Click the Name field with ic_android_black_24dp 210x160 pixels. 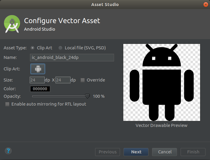(x=72, y=57)
